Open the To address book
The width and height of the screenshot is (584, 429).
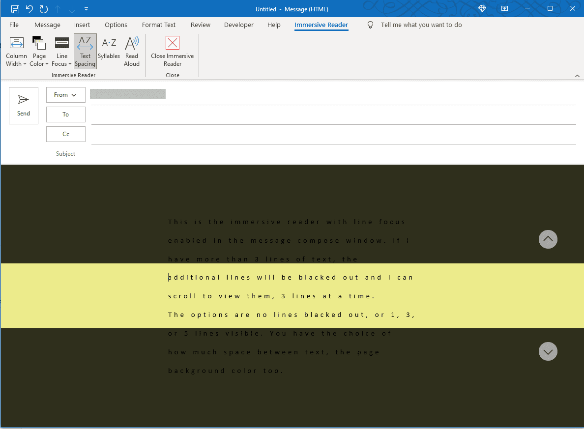[65, 114]
